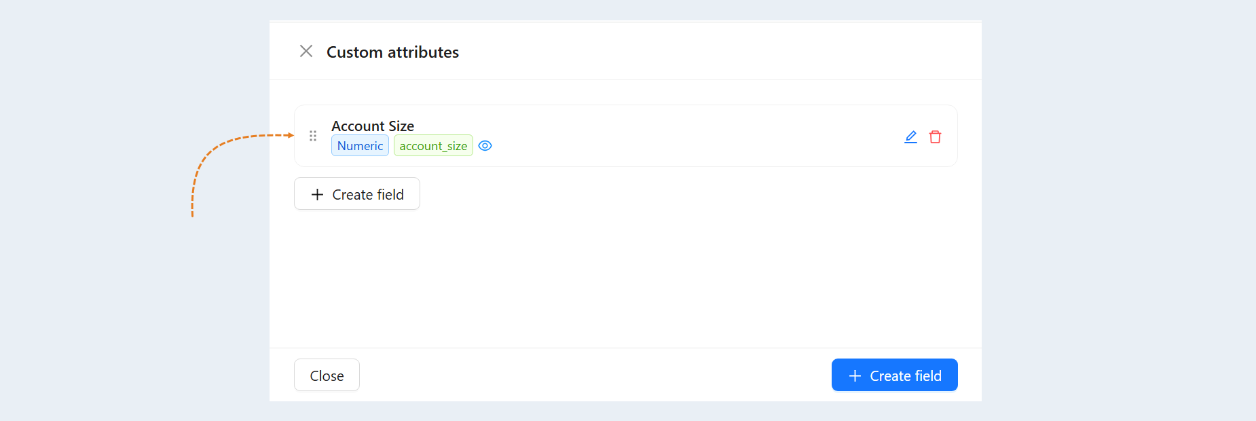Click the outlined Create field button below list
Image resolution: width=1256 pixels, height=421 pixels.
click(x=357, y=194)
